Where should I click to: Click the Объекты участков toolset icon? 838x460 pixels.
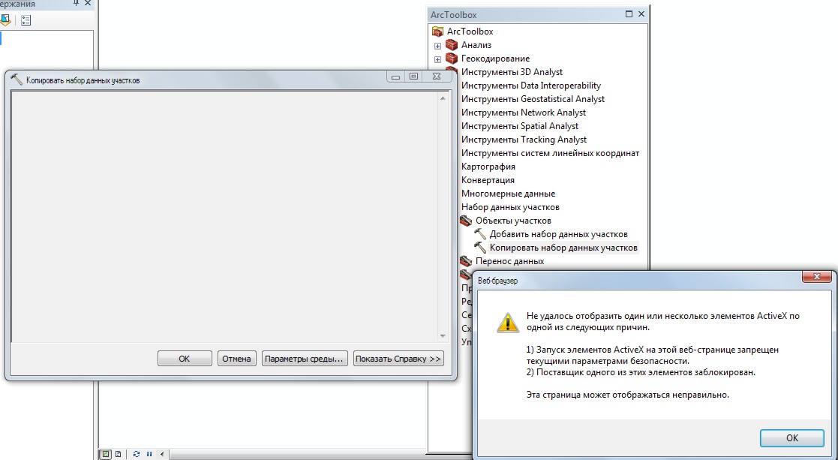pos(465,221)
